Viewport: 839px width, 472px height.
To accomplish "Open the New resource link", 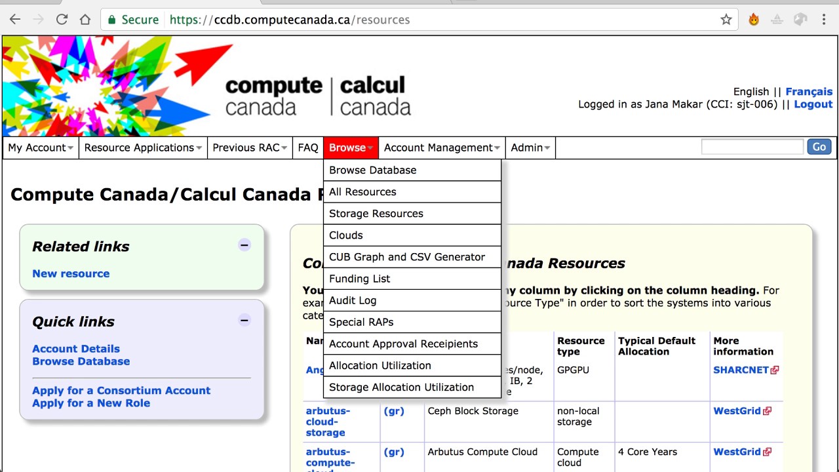I will 71,274.
